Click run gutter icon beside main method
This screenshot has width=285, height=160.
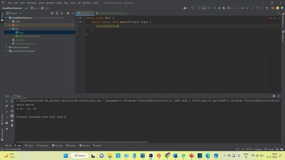pyautogui.click(x=80, y=22)
